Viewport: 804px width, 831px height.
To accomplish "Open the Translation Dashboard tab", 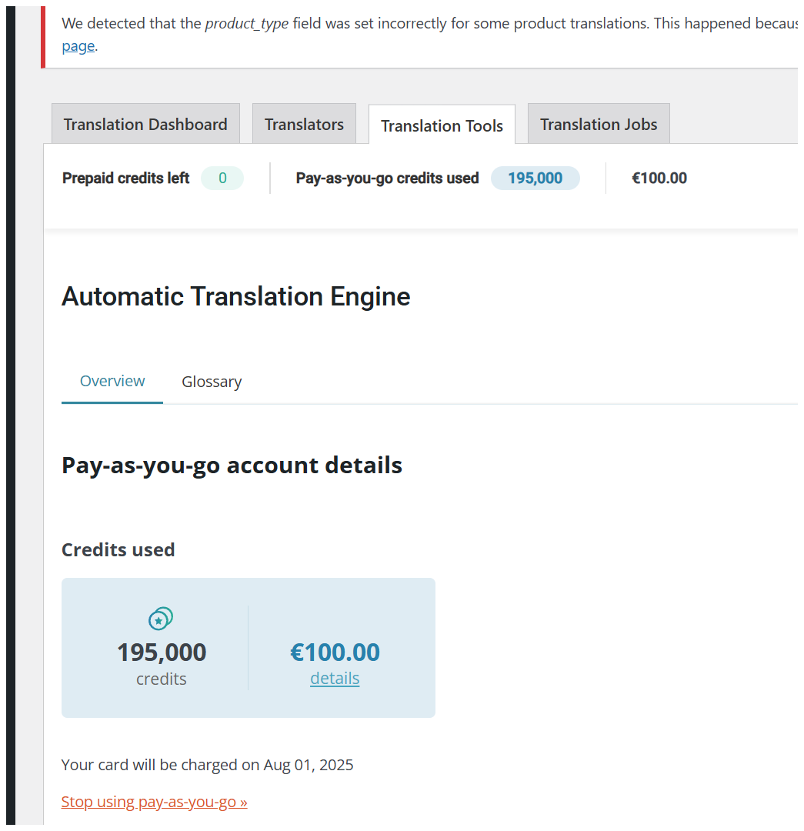I will tap(145, 124).
